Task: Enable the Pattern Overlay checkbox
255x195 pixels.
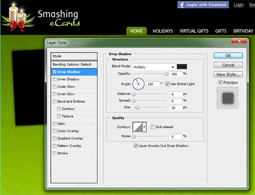Action: pos(55,146)
